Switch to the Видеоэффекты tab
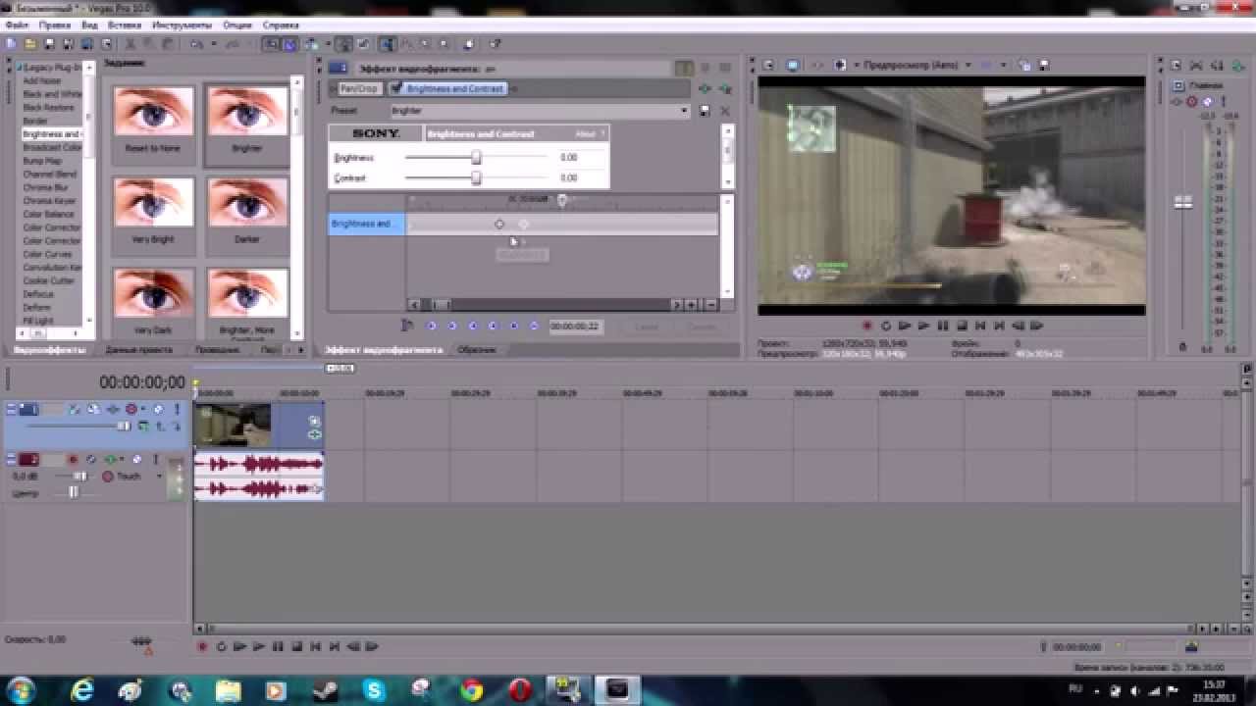This screenshot has height=706, width=1256. point(50,350)
